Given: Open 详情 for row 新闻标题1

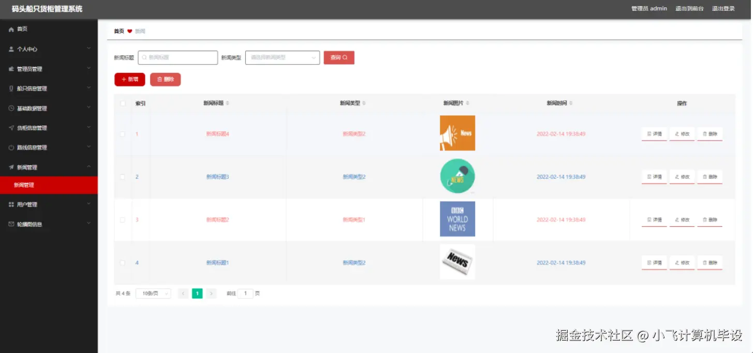Looking at the screenshot, I should click(654, 263).
